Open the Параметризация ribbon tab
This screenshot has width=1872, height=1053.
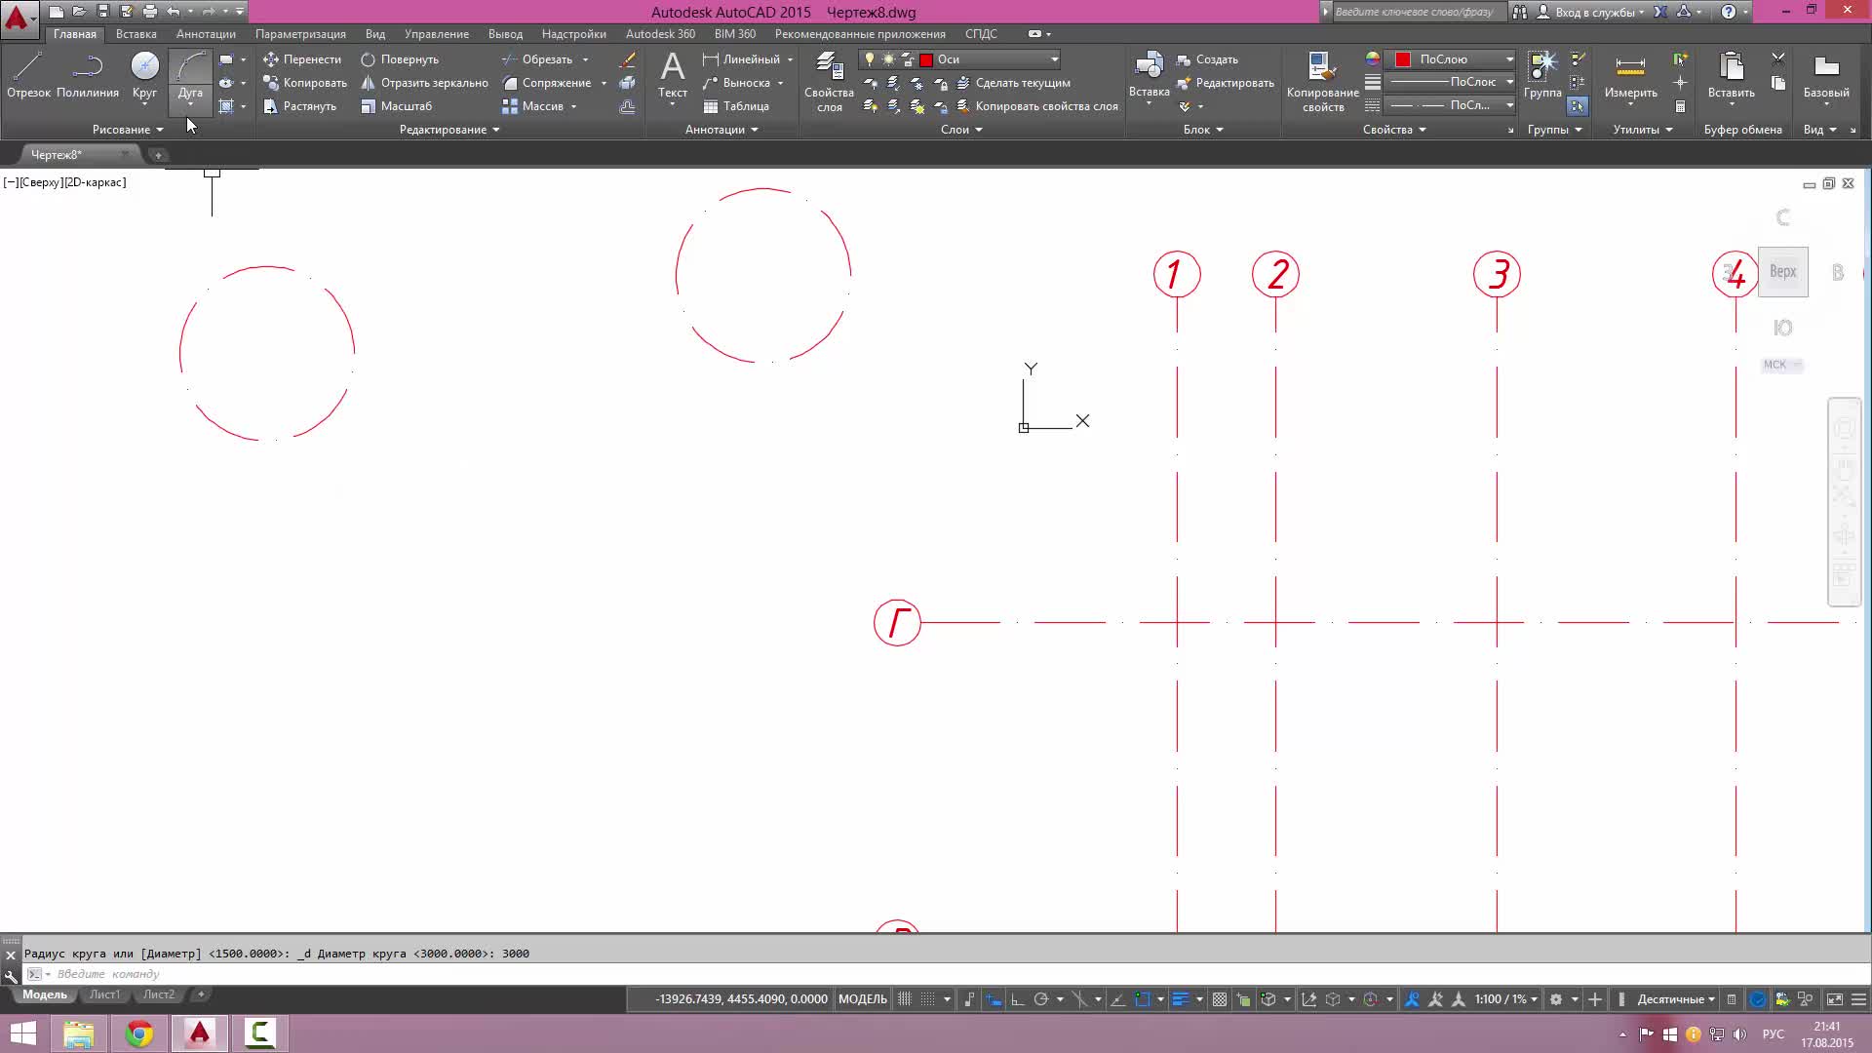(x=300, y=34)
